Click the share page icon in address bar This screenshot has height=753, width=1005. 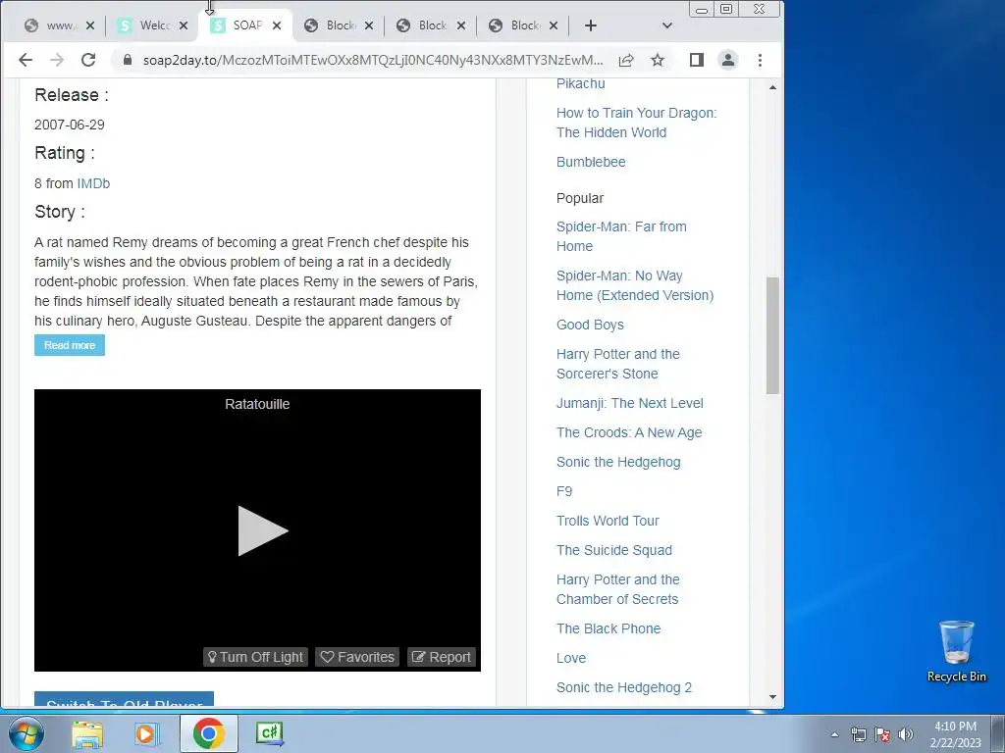(626, 60)
